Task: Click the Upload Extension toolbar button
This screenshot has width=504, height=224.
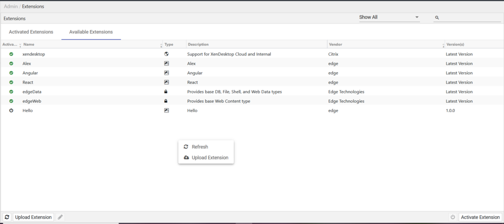Action: pos(33,217)
